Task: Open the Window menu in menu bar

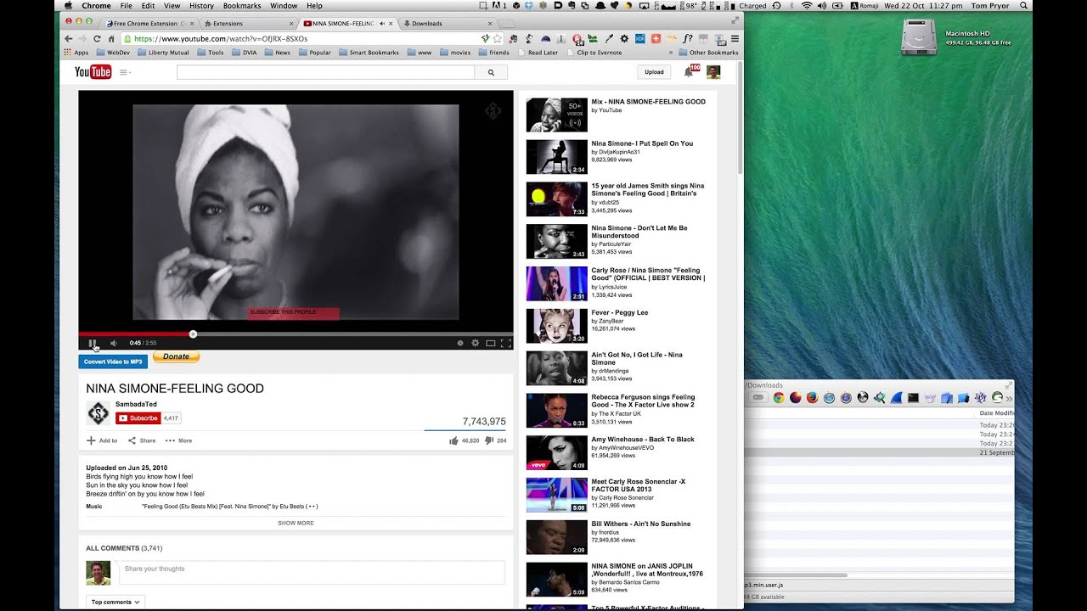Action: tap(284, 6)
